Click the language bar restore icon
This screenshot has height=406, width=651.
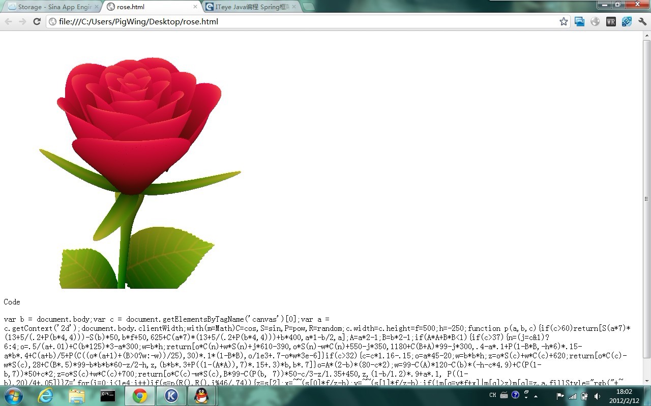[x=526, y=393]
